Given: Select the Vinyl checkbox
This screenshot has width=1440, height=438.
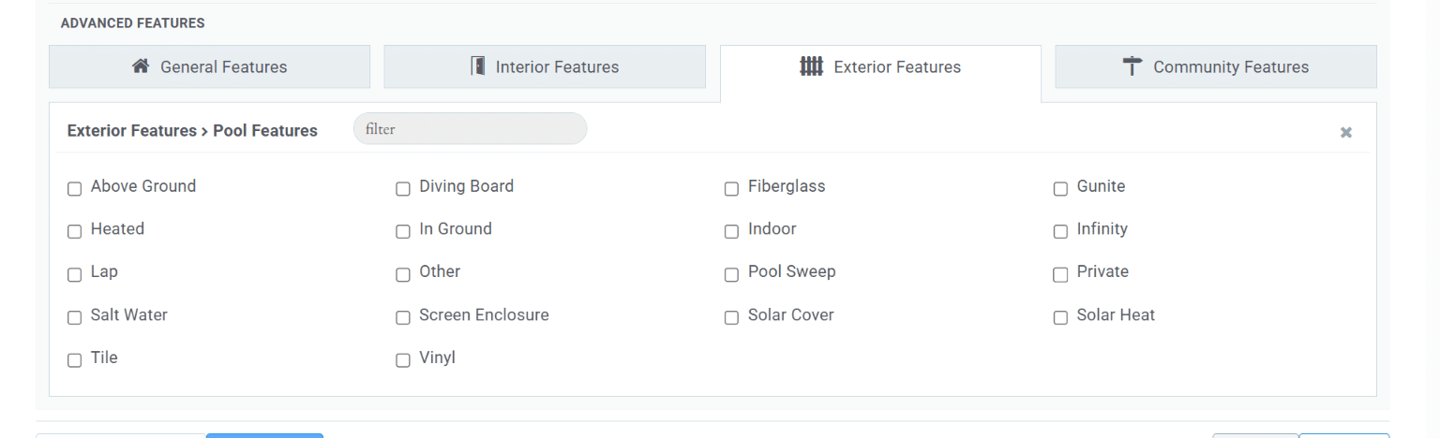Looking at the screenshot, I should (x=403, y=360).
